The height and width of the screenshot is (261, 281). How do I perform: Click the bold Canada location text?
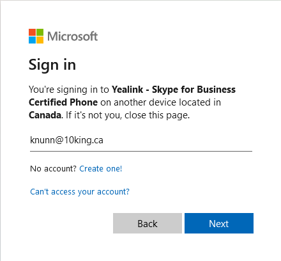[x=45, y=115]
